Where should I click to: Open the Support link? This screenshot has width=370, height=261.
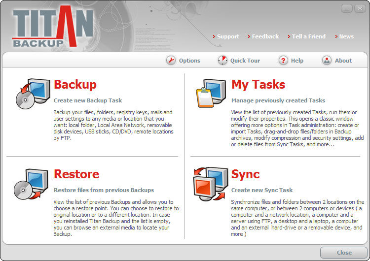pos(228,36)
